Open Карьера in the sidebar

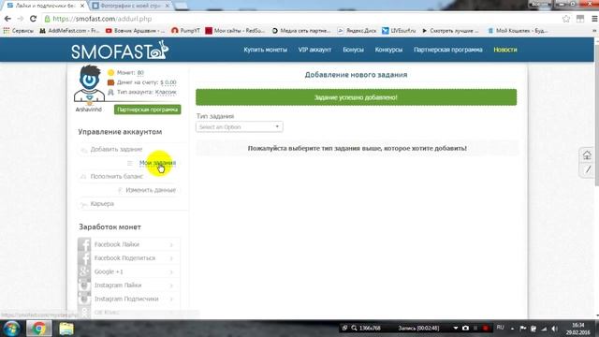click(102, 204)
